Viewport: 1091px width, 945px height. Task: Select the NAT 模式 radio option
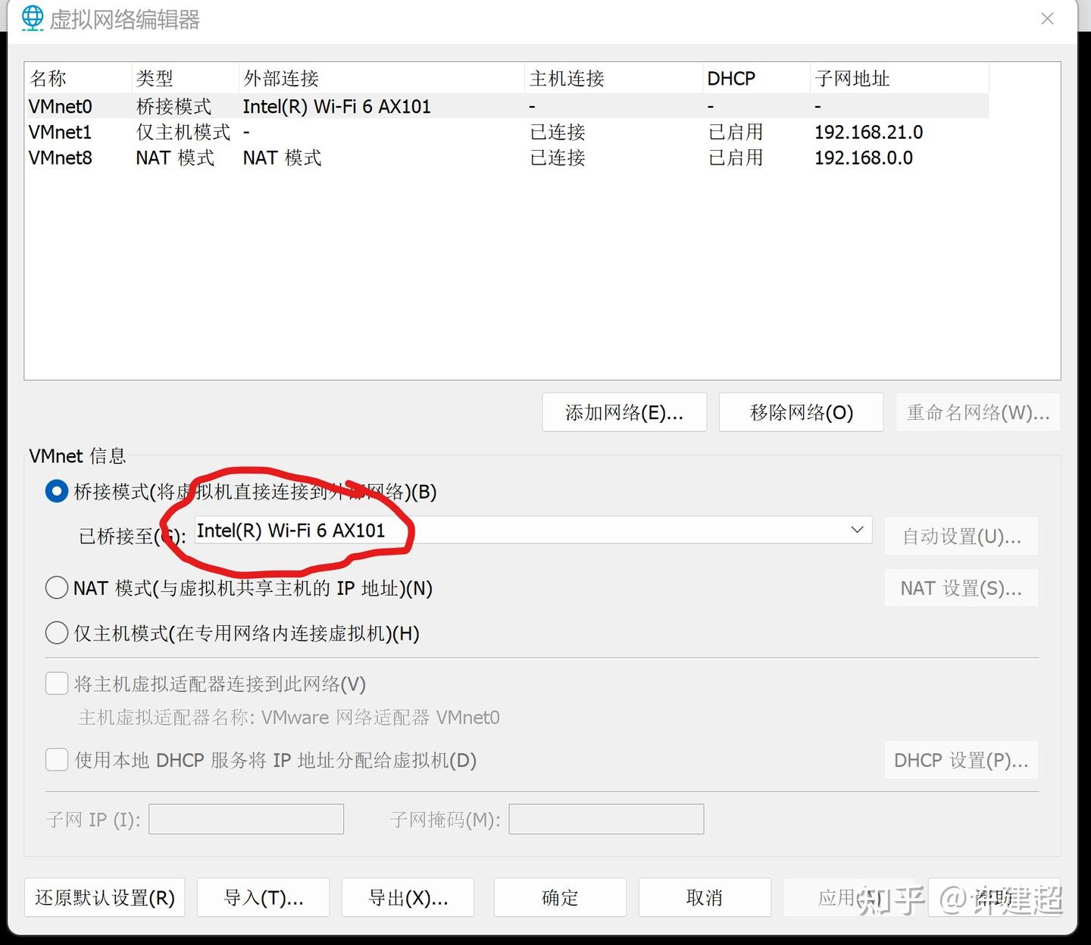point(56,587)
